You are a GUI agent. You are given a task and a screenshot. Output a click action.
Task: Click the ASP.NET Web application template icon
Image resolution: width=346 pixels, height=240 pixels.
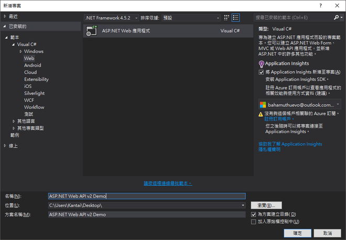(x=92, y=31)
